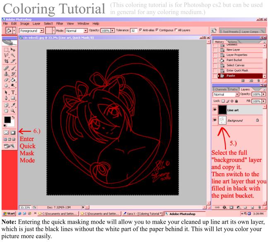Enable the All Layers checkbox
This screenshot has width=269, height=244.
click(x=176, y=30)
